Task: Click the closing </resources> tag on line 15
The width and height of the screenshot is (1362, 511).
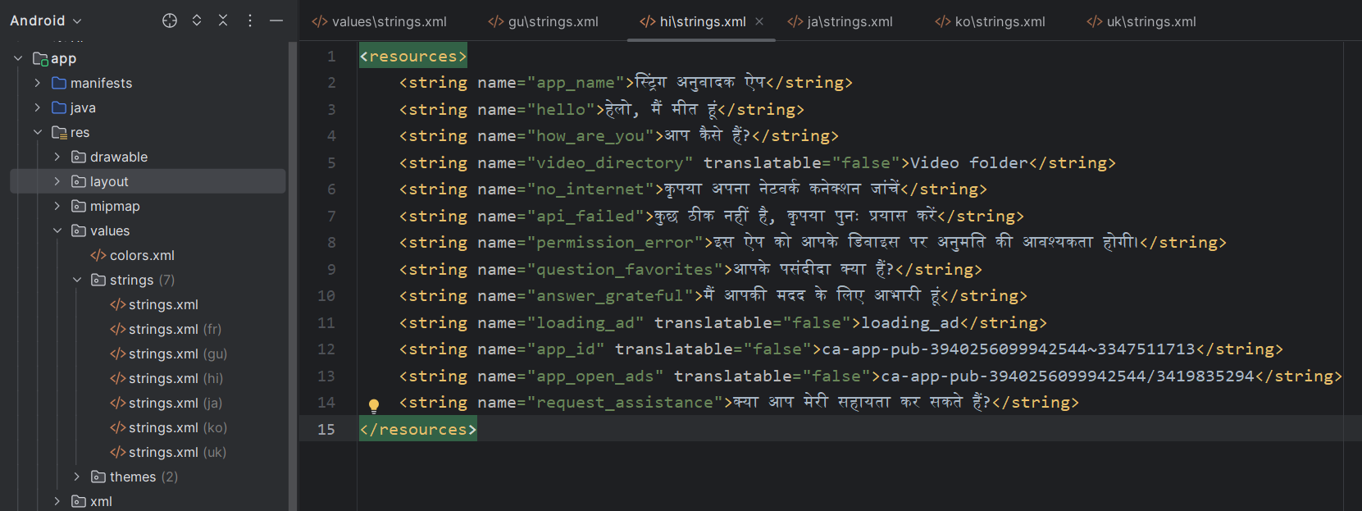Action: tap(418, 429)
